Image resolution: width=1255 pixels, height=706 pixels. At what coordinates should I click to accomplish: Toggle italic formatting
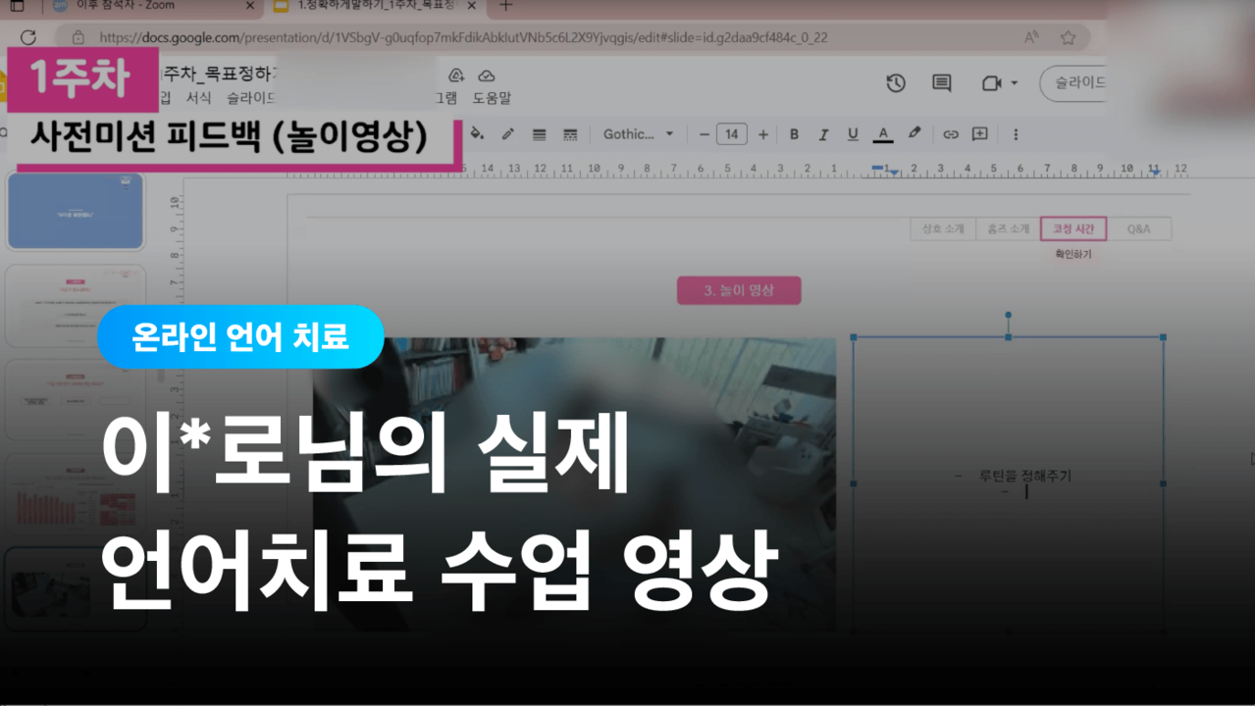823,134
